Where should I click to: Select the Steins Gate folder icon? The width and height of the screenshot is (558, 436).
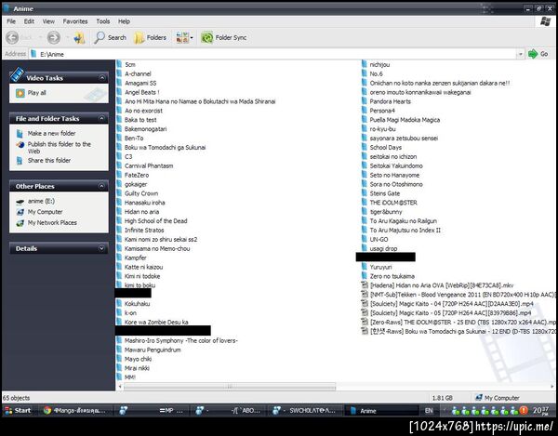(x=364, y=193)
